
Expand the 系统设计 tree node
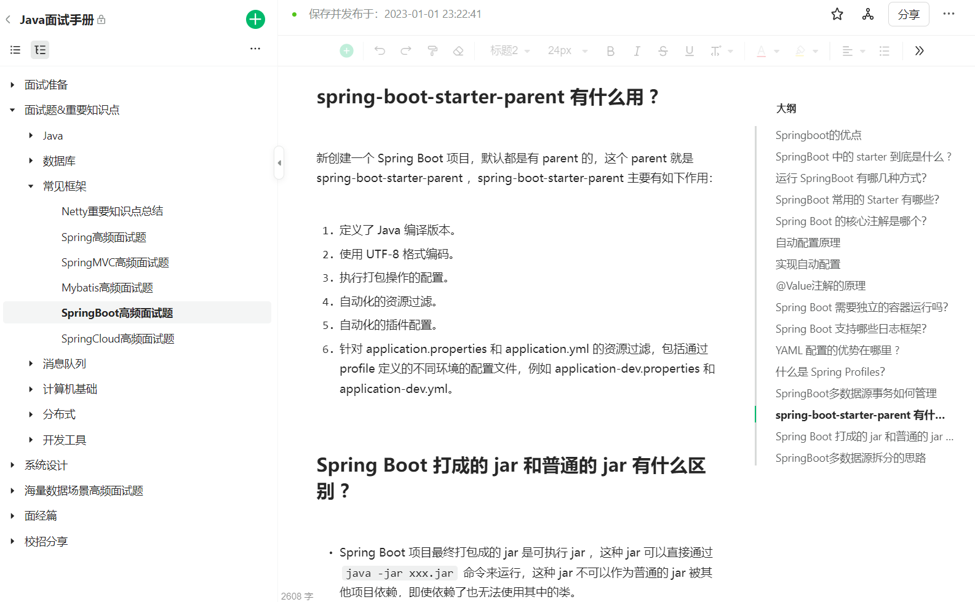(x=12, y=465)
